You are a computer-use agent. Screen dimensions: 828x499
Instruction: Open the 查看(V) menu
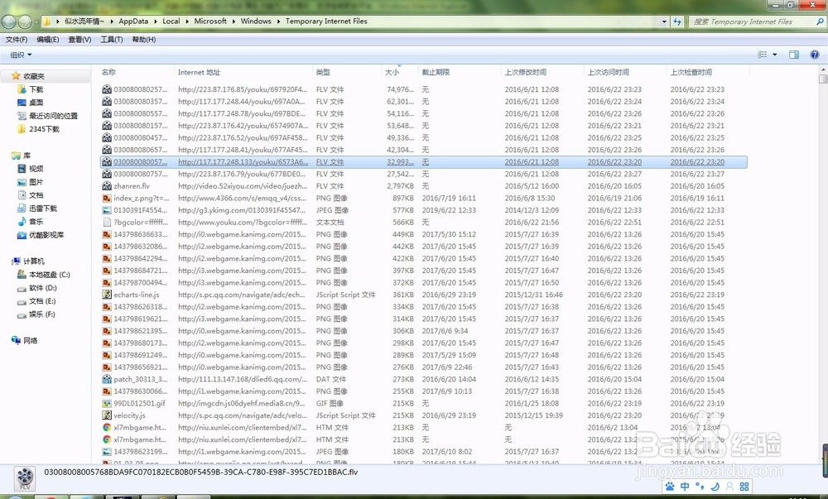(79, 39)
